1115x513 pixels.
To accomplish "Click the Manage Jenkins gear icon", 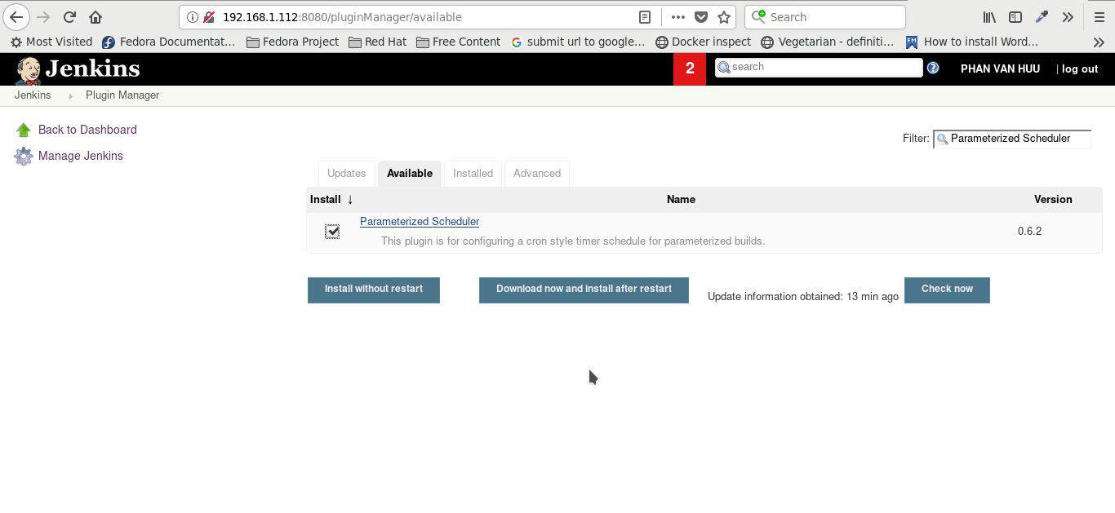I will (23, 156).
